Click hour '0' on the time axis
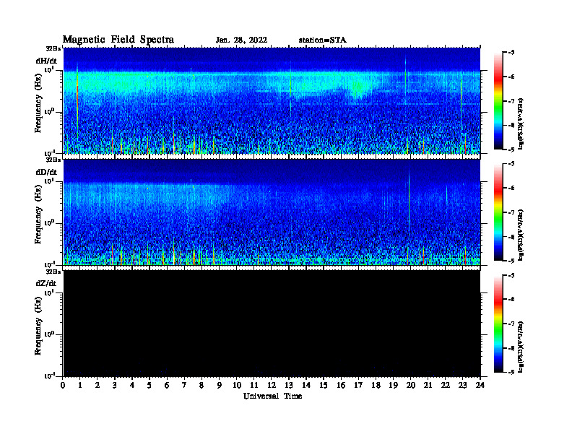 tap(63, 385)
